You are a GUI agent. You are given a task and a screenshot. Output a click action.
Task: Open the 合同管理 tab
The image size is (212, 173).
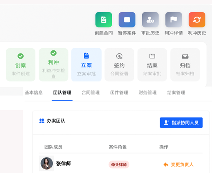pyautogui.click(x=91, y=92)
